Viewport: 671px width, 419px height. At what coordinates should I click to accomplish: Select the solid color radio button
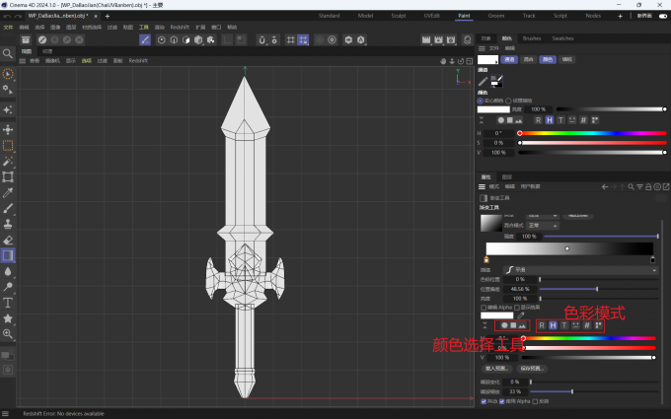[481, 101]
